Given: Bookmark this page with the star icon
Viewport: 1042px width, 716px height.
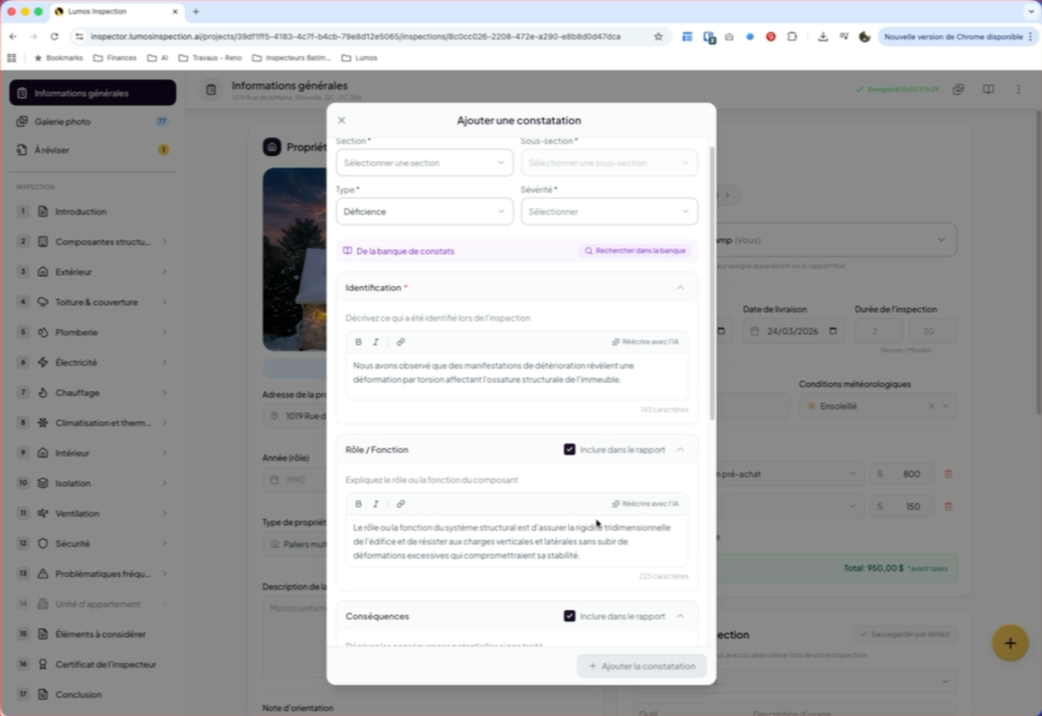Looking at the screenshot, I should (658, 36).
